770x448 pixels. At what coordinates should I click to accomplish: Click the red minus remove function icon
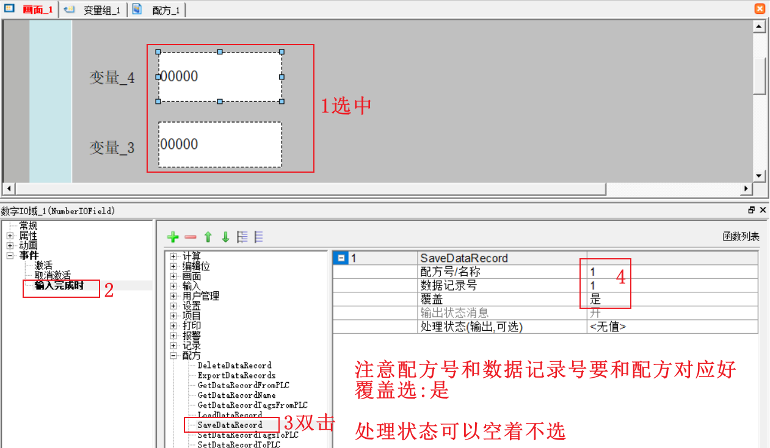pyautogui.click(x=191, y=237)
